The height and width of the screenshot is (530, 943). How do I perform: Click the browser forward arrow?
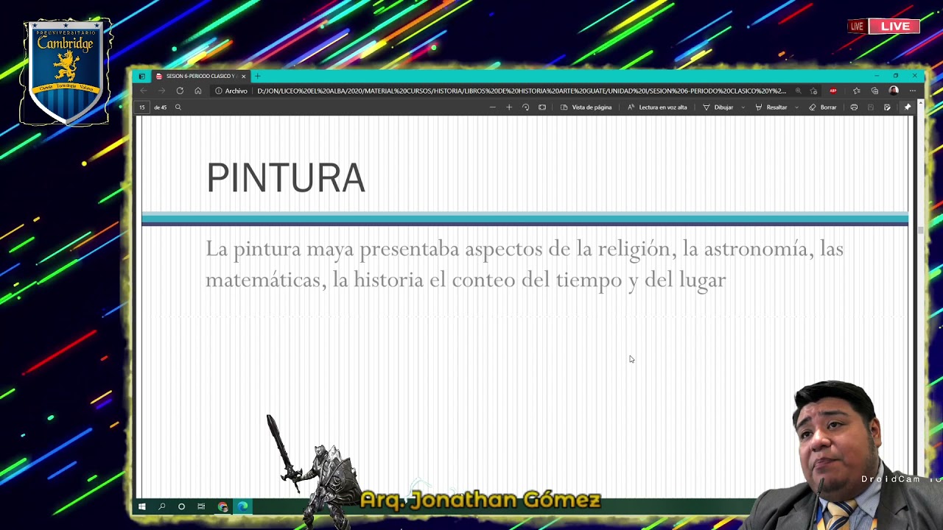click(x=162, y=91)
